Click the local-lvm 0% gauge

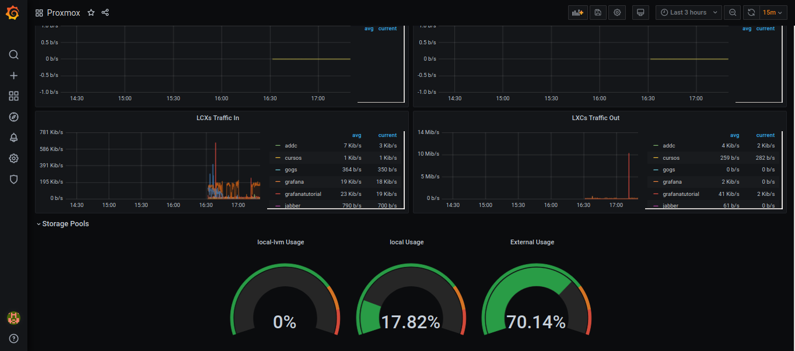coord(285,300)
